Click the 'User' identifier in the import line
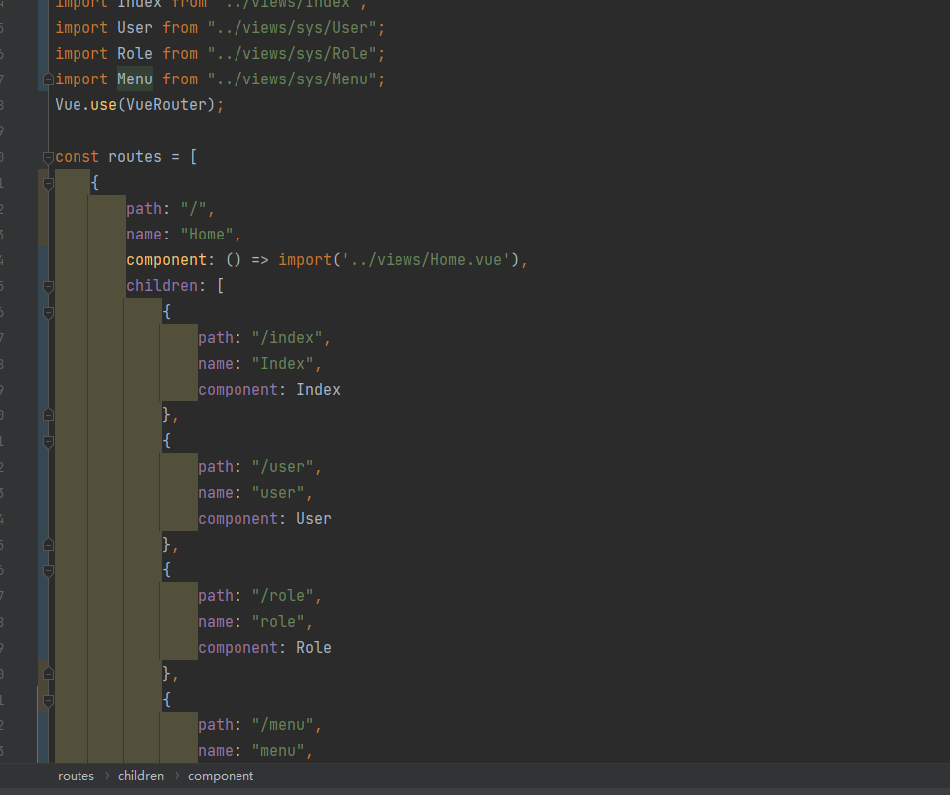This screenshot has width=950, height=795. coord(135,28)
